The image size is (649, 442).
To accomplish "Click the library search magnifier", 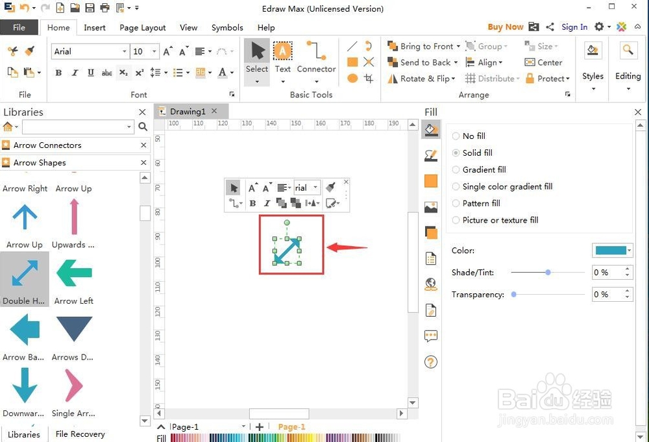I will coord(143,127).
